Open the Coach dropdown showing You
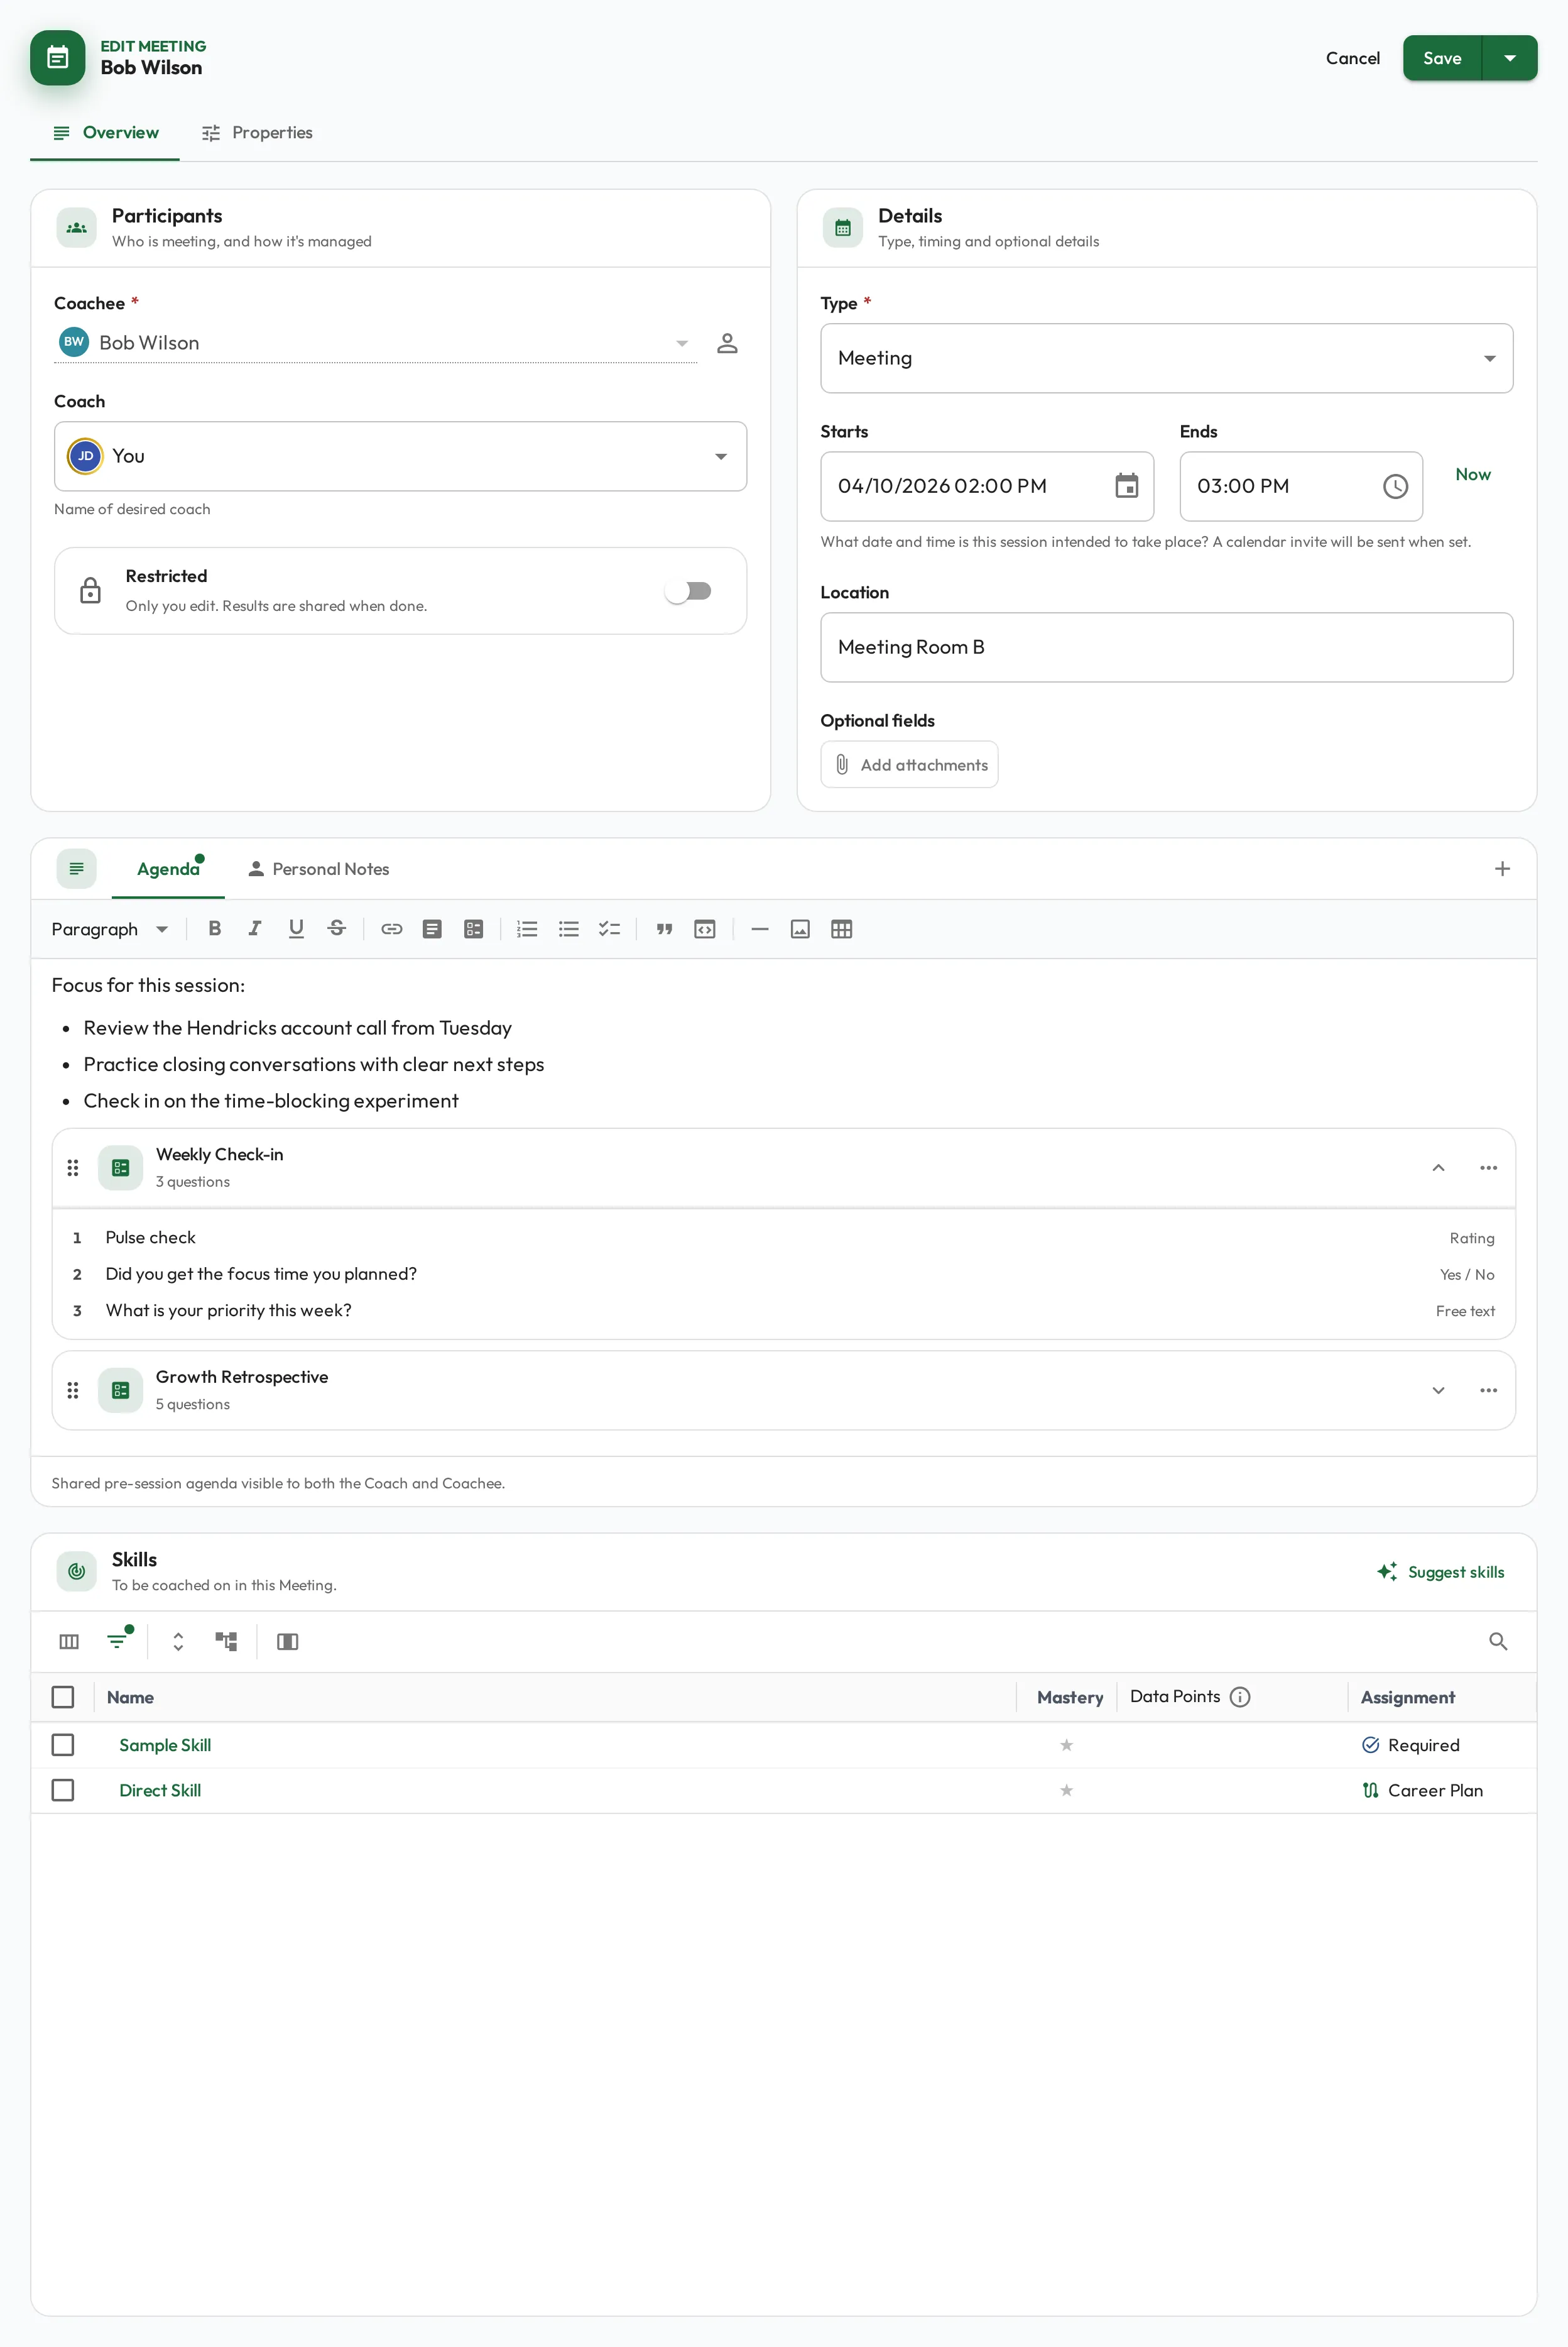The height and width of the screenshot is (2347, 1568). (x=400, y=456)
